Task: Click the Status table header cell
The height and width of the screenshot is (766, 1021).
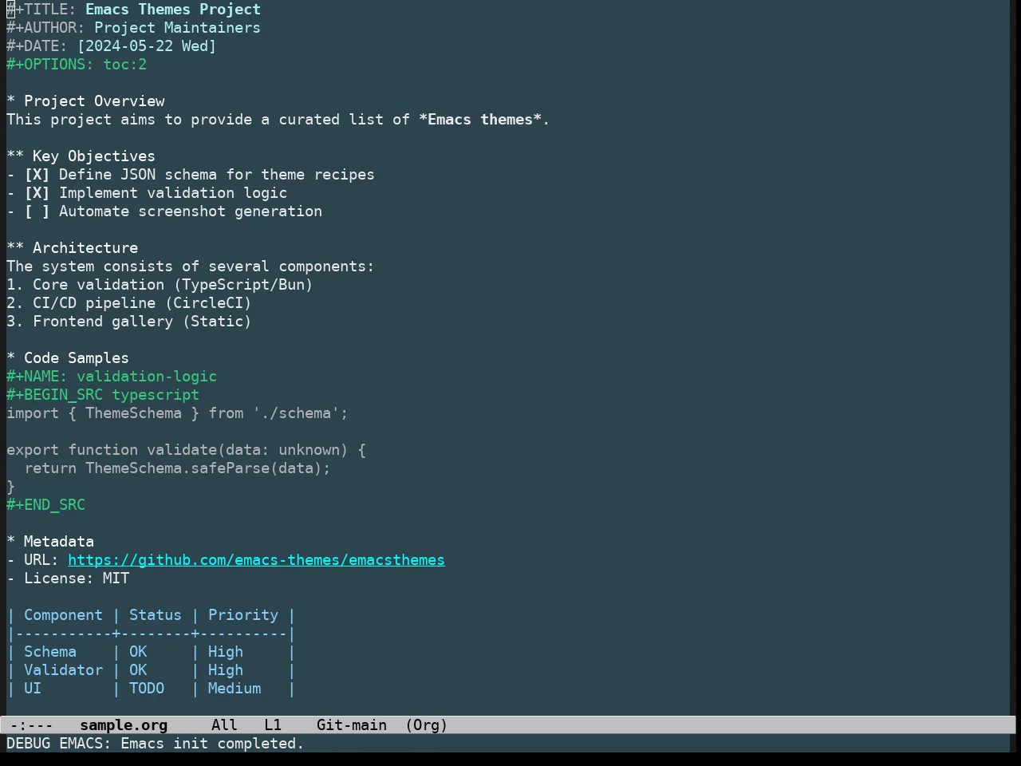Action: [156, 615]
